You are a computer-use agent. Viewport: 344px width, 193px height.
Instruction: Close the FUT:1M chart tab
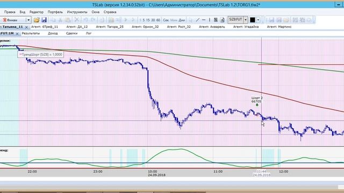(x=17, y=34)
